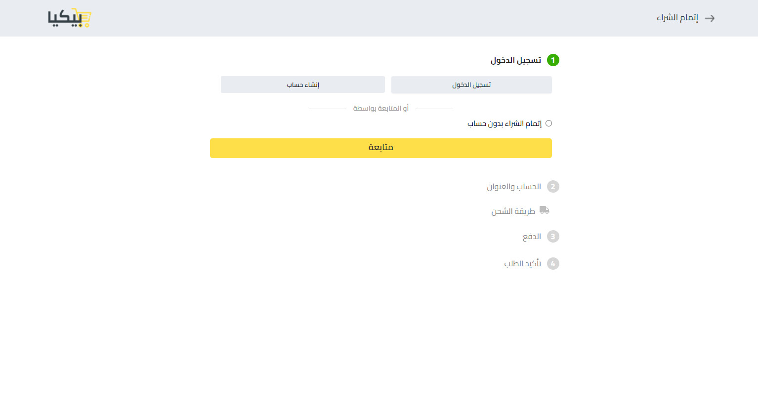
Task: Toggle the circular option above متابعة button
Action: point(549,123)
